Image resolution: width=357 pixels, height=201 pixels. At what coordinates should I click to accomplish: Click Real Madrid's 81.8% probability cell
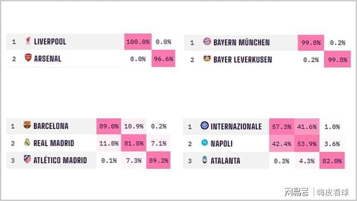coord(134,143)
